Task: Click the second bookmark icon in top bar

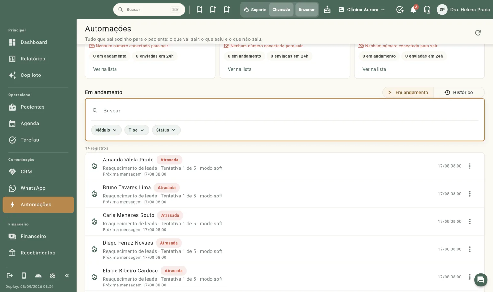Action: pyautogui.click(x=213, y=10)
